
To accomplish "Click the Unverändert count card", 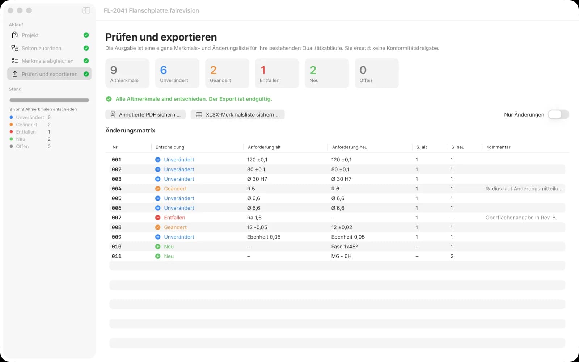I will 177,73.
